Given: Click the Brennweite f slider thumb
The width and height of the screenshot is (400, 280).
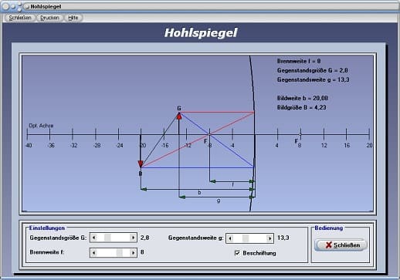Looking at the screenshot, I should point(120,252).
